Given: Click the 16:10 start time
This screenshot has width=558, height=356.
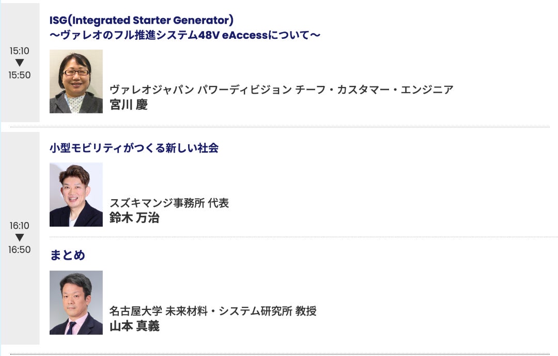Looking at the screenshot, I should tap(20, 226).
